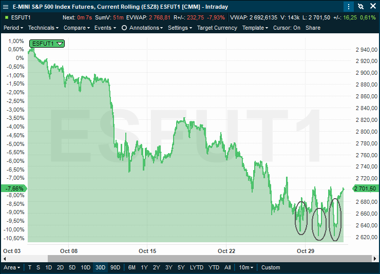The image size is (380, 274).
Task: Click the unlink chart icon
Action: [361, 7]
